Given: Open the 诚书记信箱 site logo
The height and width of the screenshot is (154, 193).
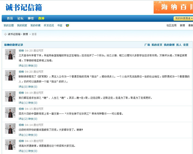Looking at the screenshot, I should (24, 7).
